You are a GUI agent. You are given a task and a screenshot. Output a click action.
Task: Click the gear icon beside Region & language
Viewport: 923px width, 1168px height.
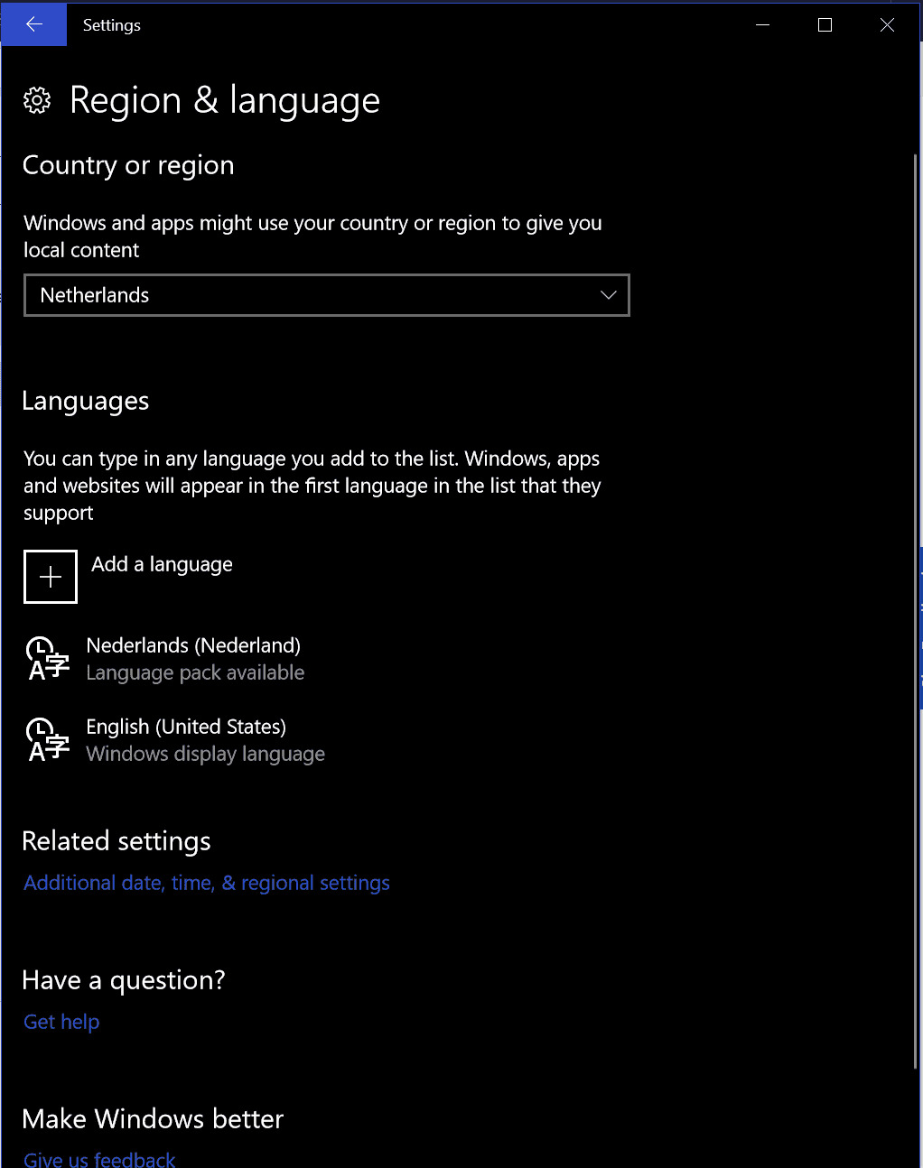[x=37, y=100]
